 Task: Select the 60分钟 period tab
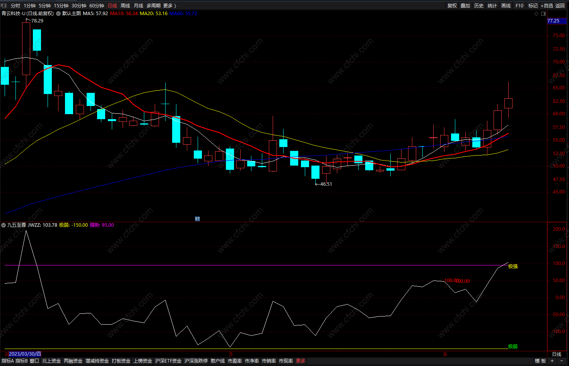click(x=97, y=5)
